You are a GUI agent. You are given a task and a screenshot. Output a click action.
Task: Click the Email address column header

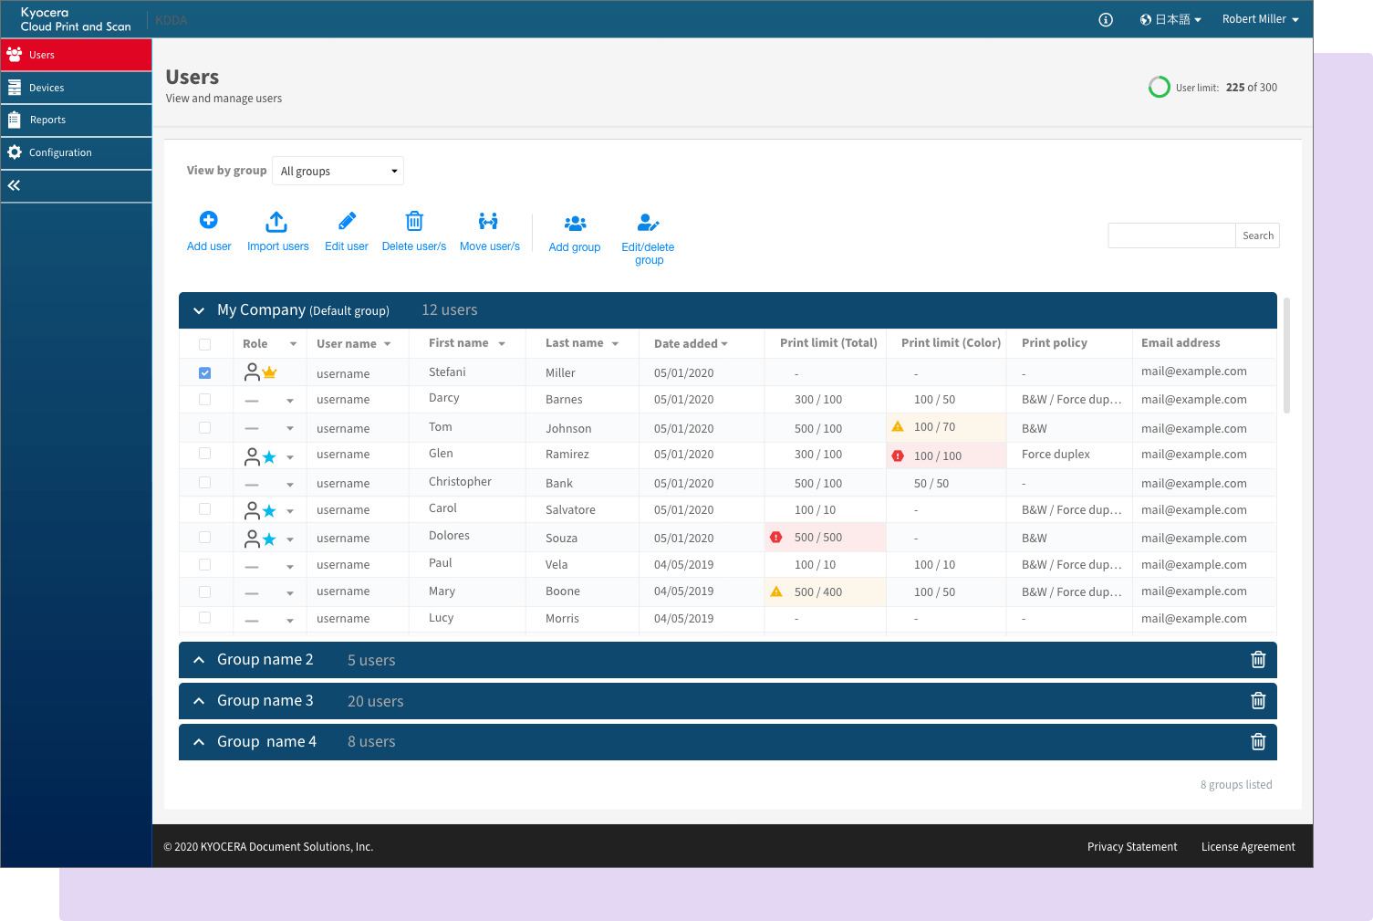pos(1181,343)
